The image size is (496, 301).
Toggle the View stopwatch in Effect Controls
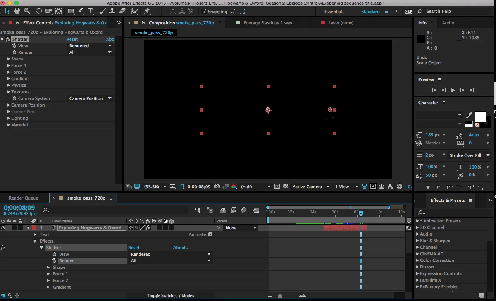click(x=14, y=46)
